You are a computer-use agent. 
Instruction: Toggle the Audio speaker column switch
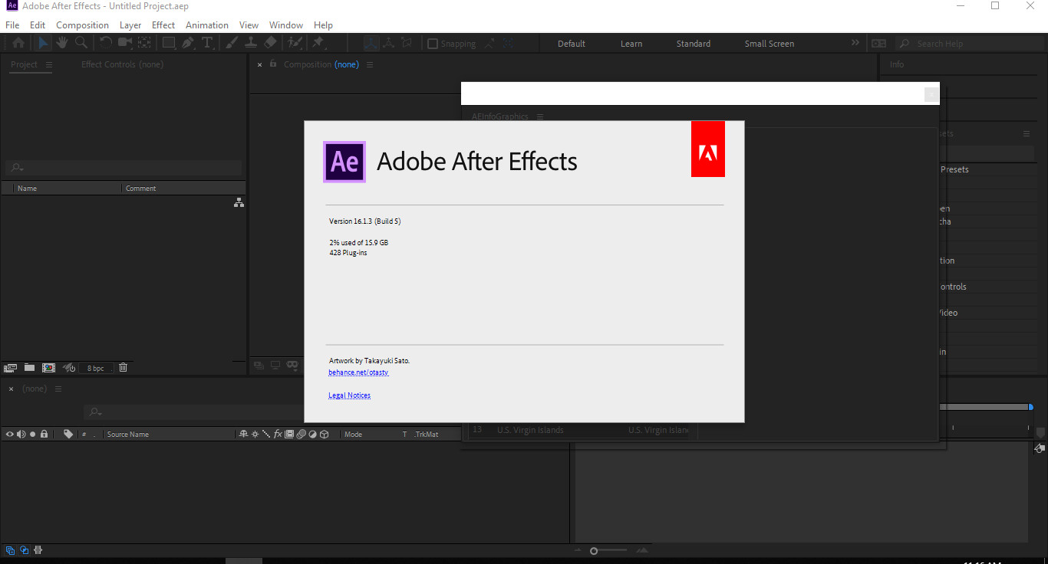point(21,434)
